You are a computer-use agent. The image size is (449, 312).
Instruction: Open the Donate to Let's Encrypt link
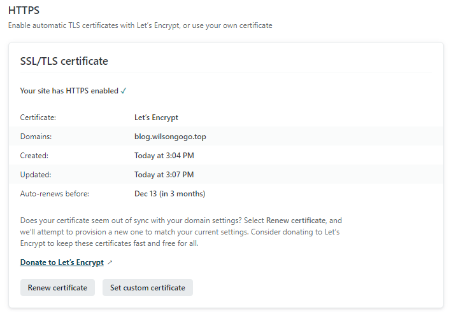[x=62, y=262]
